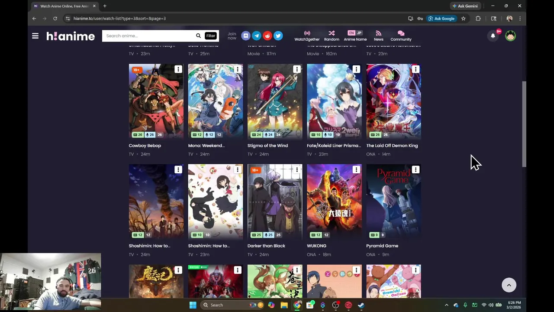Viewport: 554px width, 312px height.
Task: Open options menu for Mono: Weekend
Action: pyautogui.click(x=237, y=69)
